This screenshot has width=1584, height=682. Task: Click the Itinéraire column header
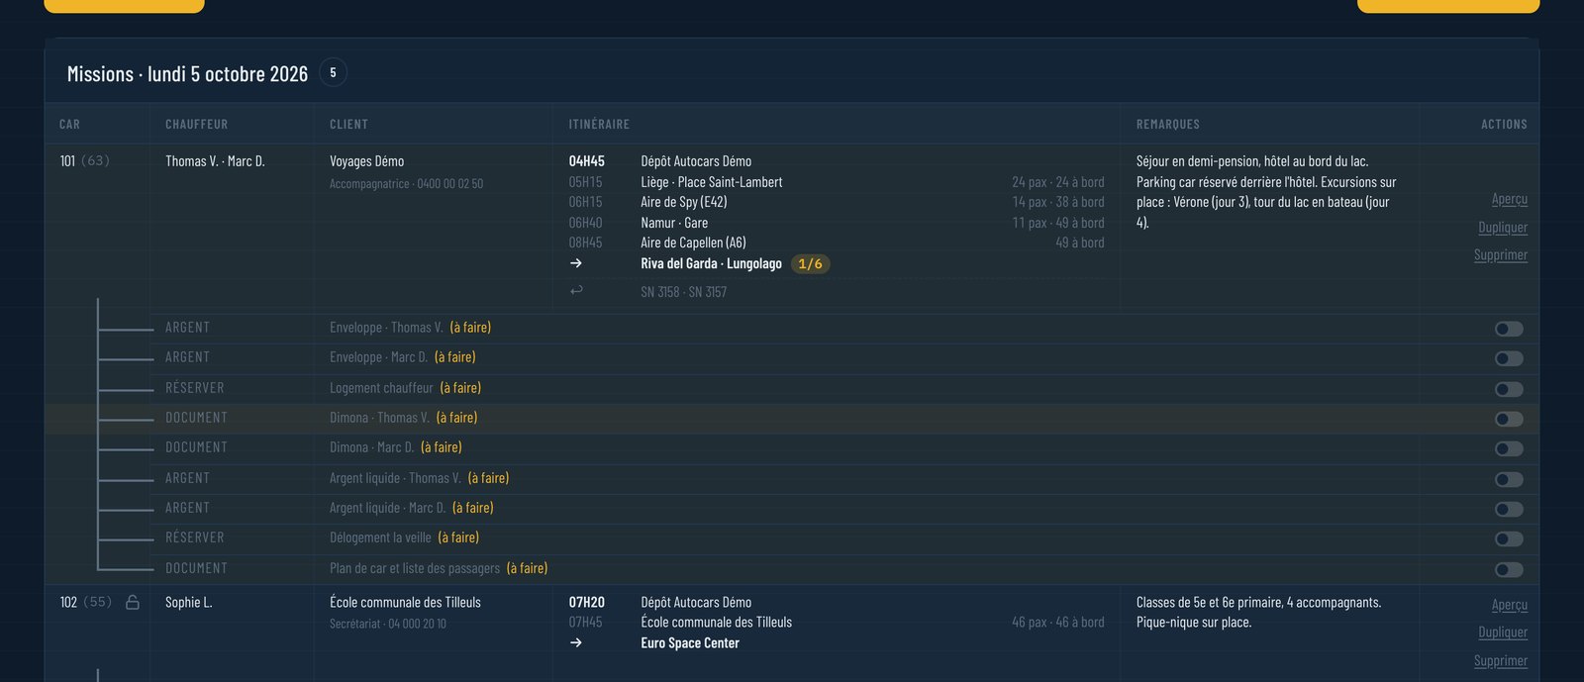pos(599,124)
